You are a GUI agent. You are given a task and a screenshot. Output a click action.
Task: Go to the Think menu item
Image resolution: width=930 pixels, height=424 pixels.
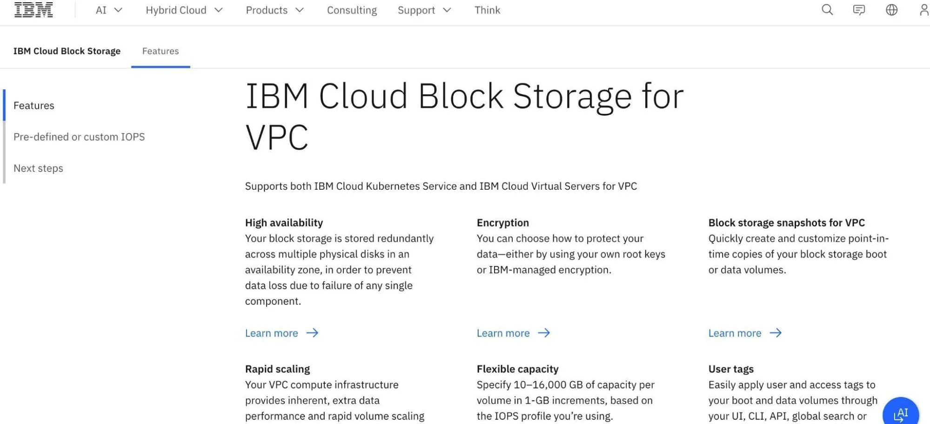point(487,10)
